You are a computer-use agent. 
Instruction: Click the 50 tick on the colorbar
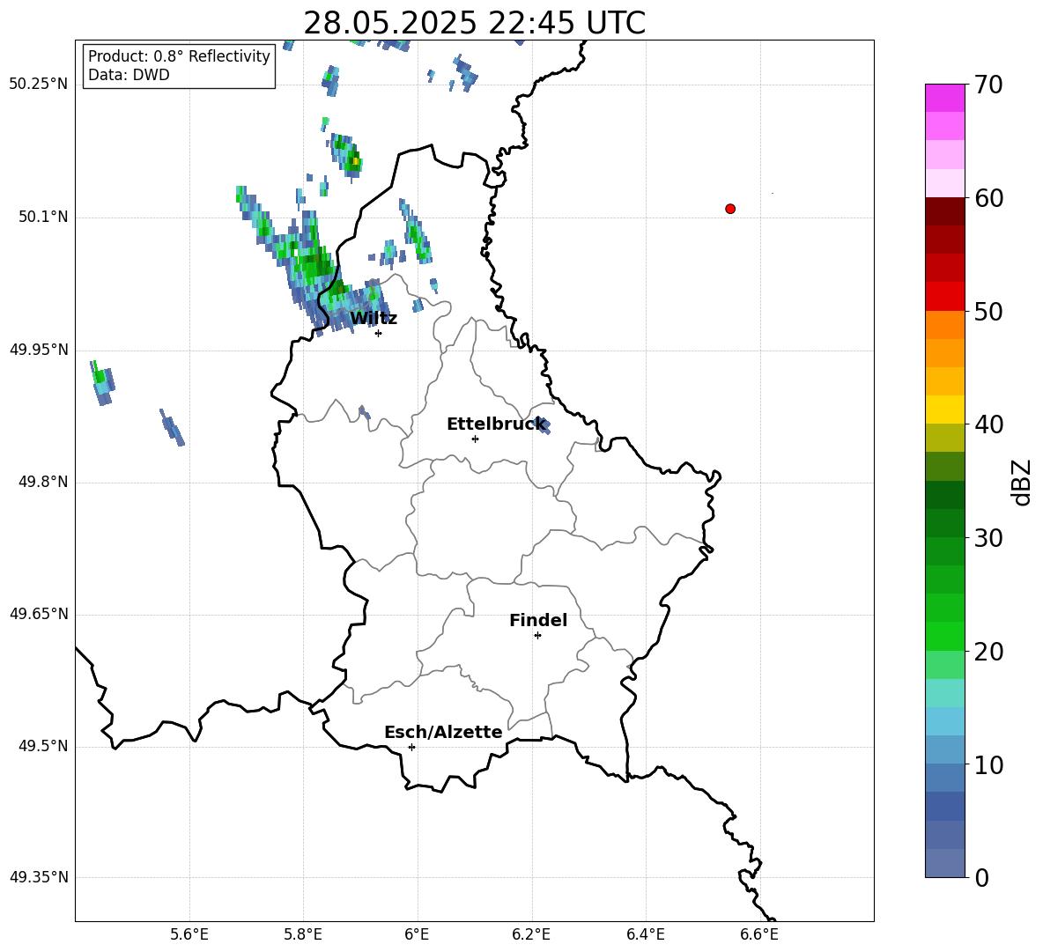(988, 311)
